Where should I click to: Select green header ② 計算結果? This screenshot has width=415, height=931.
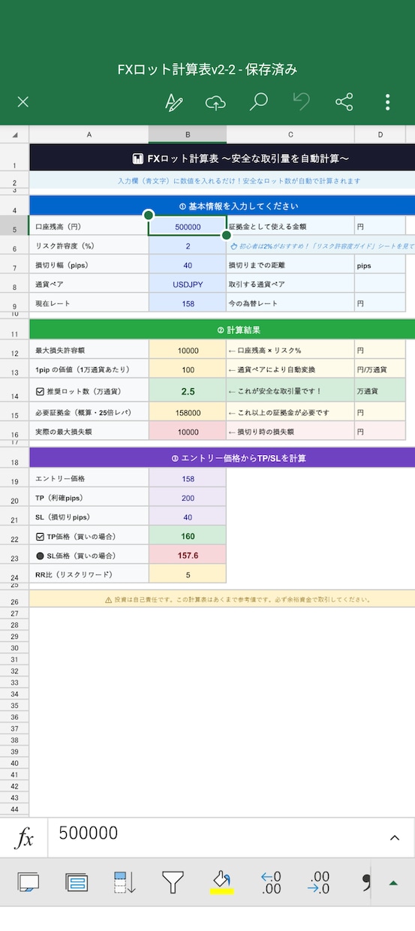point(222,330)
